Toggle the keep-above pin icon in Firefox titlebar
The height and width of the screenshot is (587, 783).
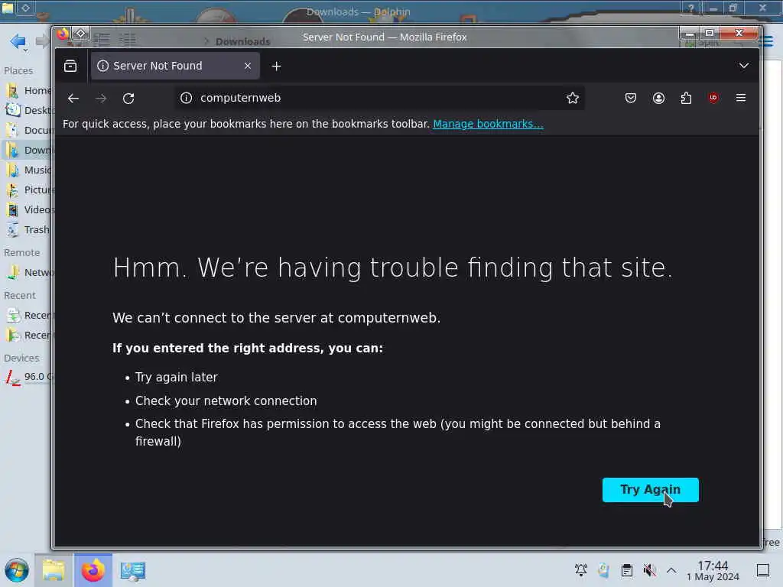[80, 34]
